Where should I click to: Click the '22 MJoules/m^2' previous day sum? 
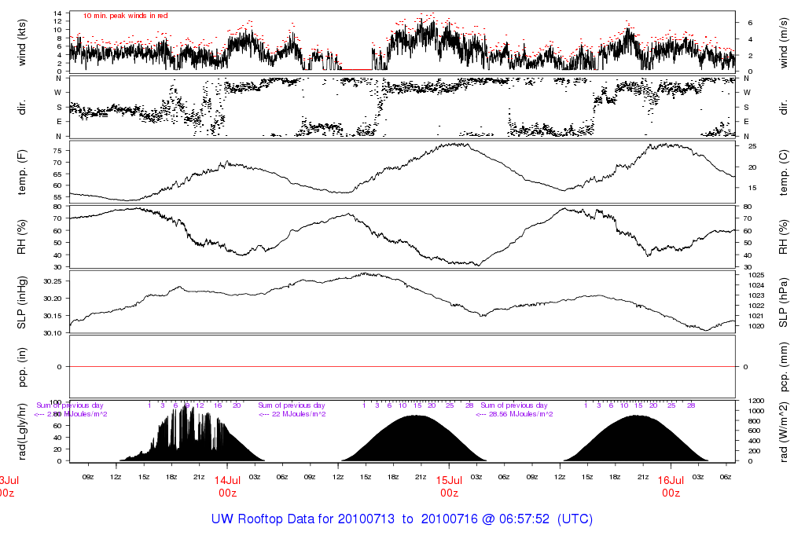coord(299,414)
